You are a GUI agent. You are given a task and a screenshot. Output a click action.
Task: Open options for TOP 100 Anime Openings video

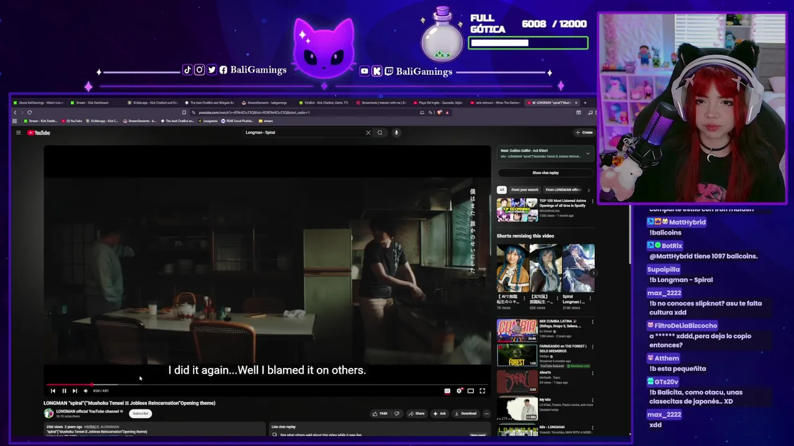coord(592,201)
